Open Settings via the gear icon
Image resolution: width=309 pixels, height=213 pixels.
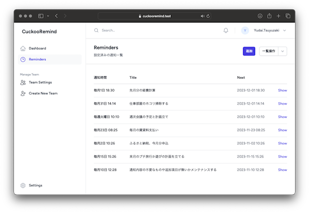click(x=23, y=185)
